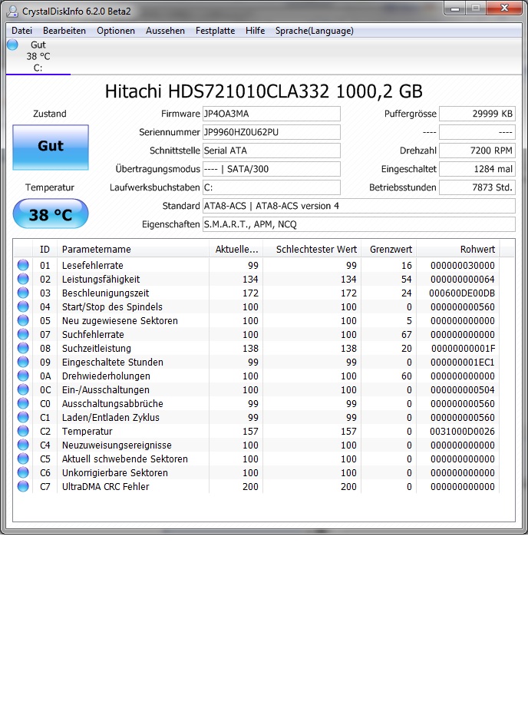Image resolution: width=528 pixels, height=702 pixels.
Task: Click the Firmware field JP4OA3MA
Action: point(271,114)
